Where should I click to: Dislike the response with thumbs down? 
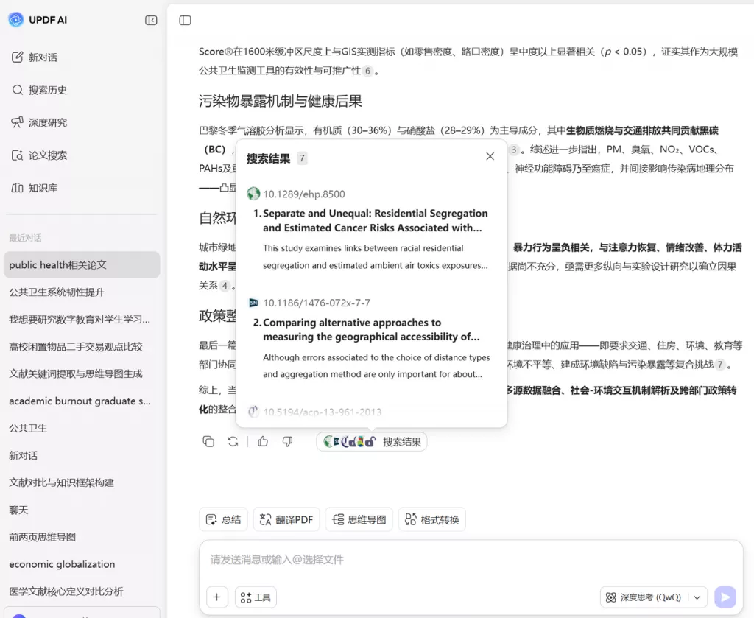point(287,441)
